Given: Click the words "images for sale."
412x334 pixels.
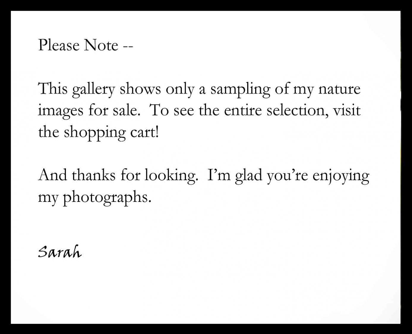Looking at the screenshot, I should click(89, 111).
